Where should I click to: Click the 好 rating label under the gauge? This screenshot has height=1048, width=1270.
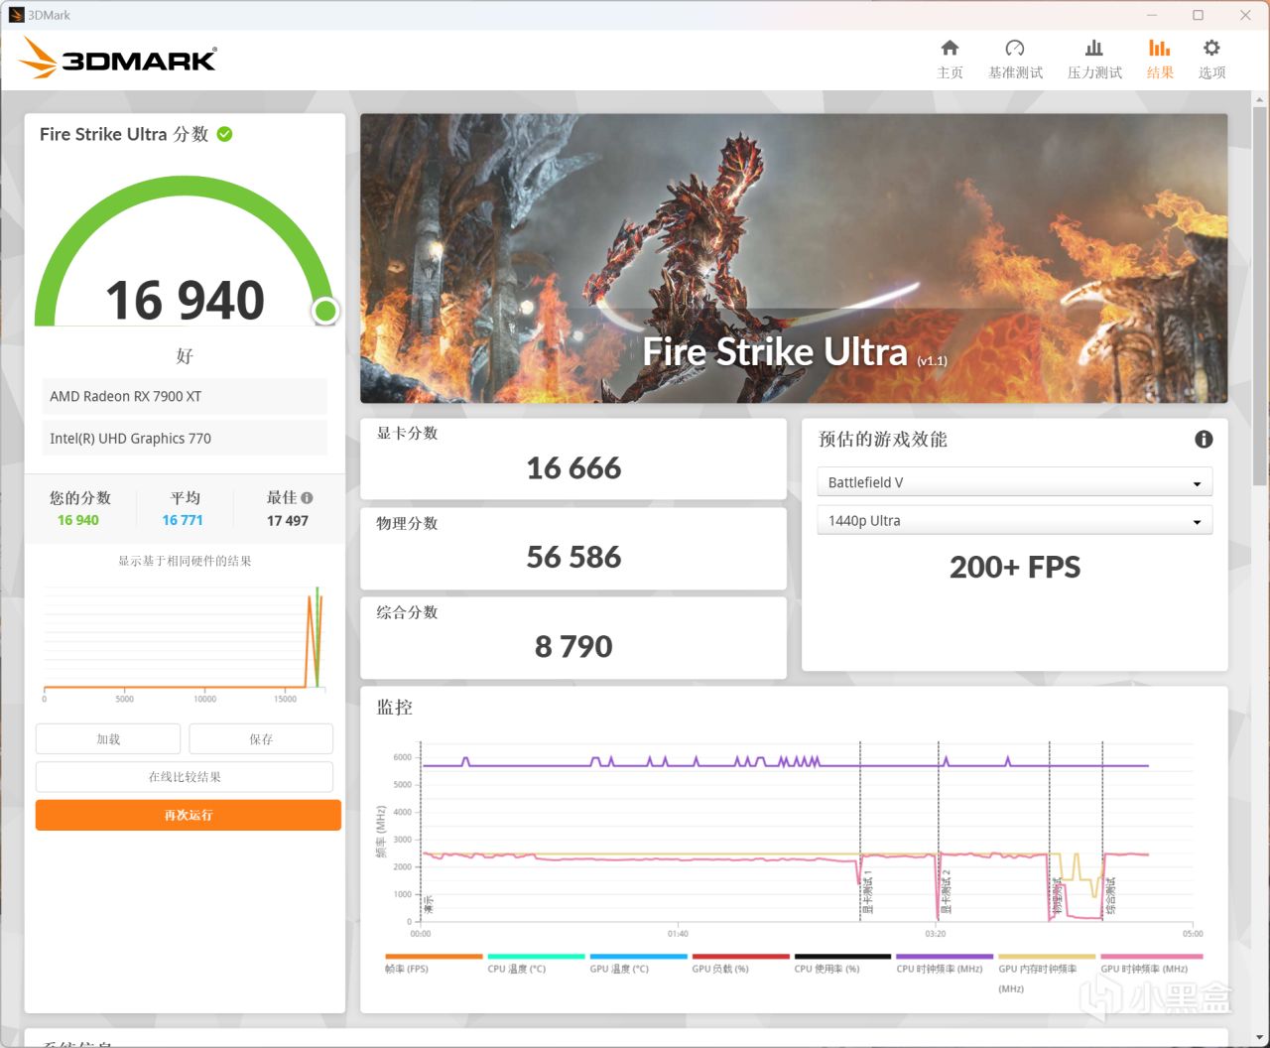click(x=185, y=355)
